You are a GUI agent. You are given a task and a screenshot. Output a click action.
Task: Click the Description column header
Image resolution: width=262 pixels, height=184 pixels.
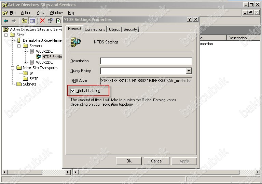point(243,38)
